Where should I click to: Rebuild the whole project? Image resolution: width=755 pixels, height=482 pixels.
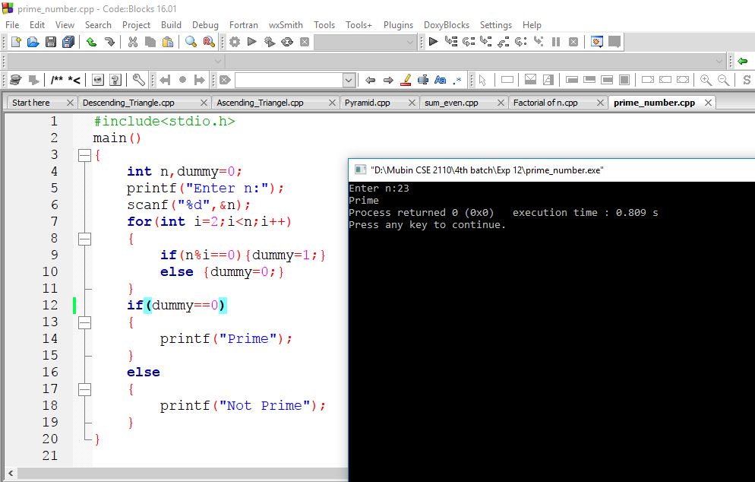[287, 42]
